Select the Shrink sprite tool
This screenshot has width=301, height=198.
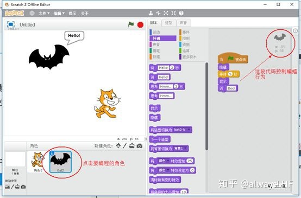pos(173,13)
